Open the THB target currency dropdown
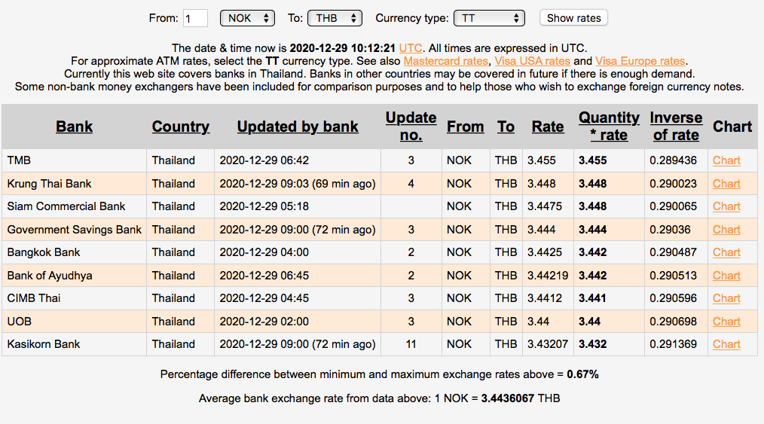764x424 pixels. pos(335,18)
